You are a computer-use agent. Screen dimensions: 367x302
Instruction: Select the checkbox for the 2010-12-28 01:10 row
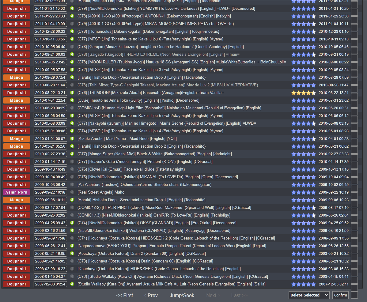(x=354, y=35)
